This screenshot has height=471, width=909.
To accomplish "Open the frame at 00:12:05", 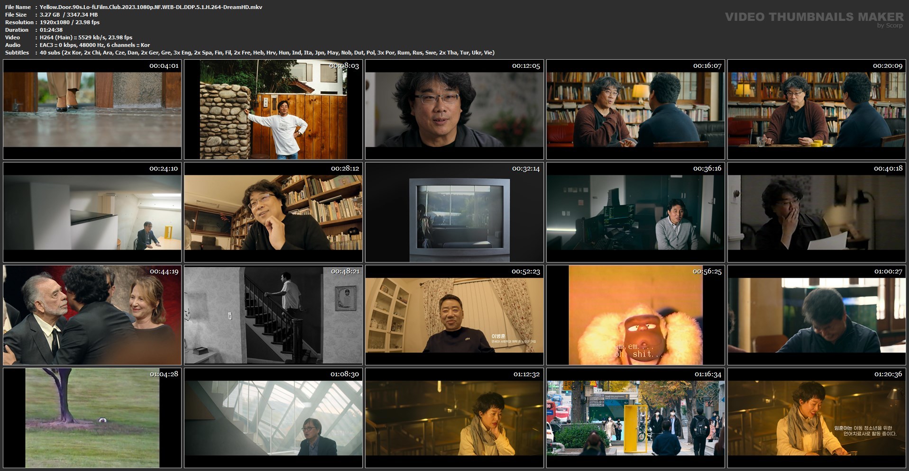I will (454, 109).
